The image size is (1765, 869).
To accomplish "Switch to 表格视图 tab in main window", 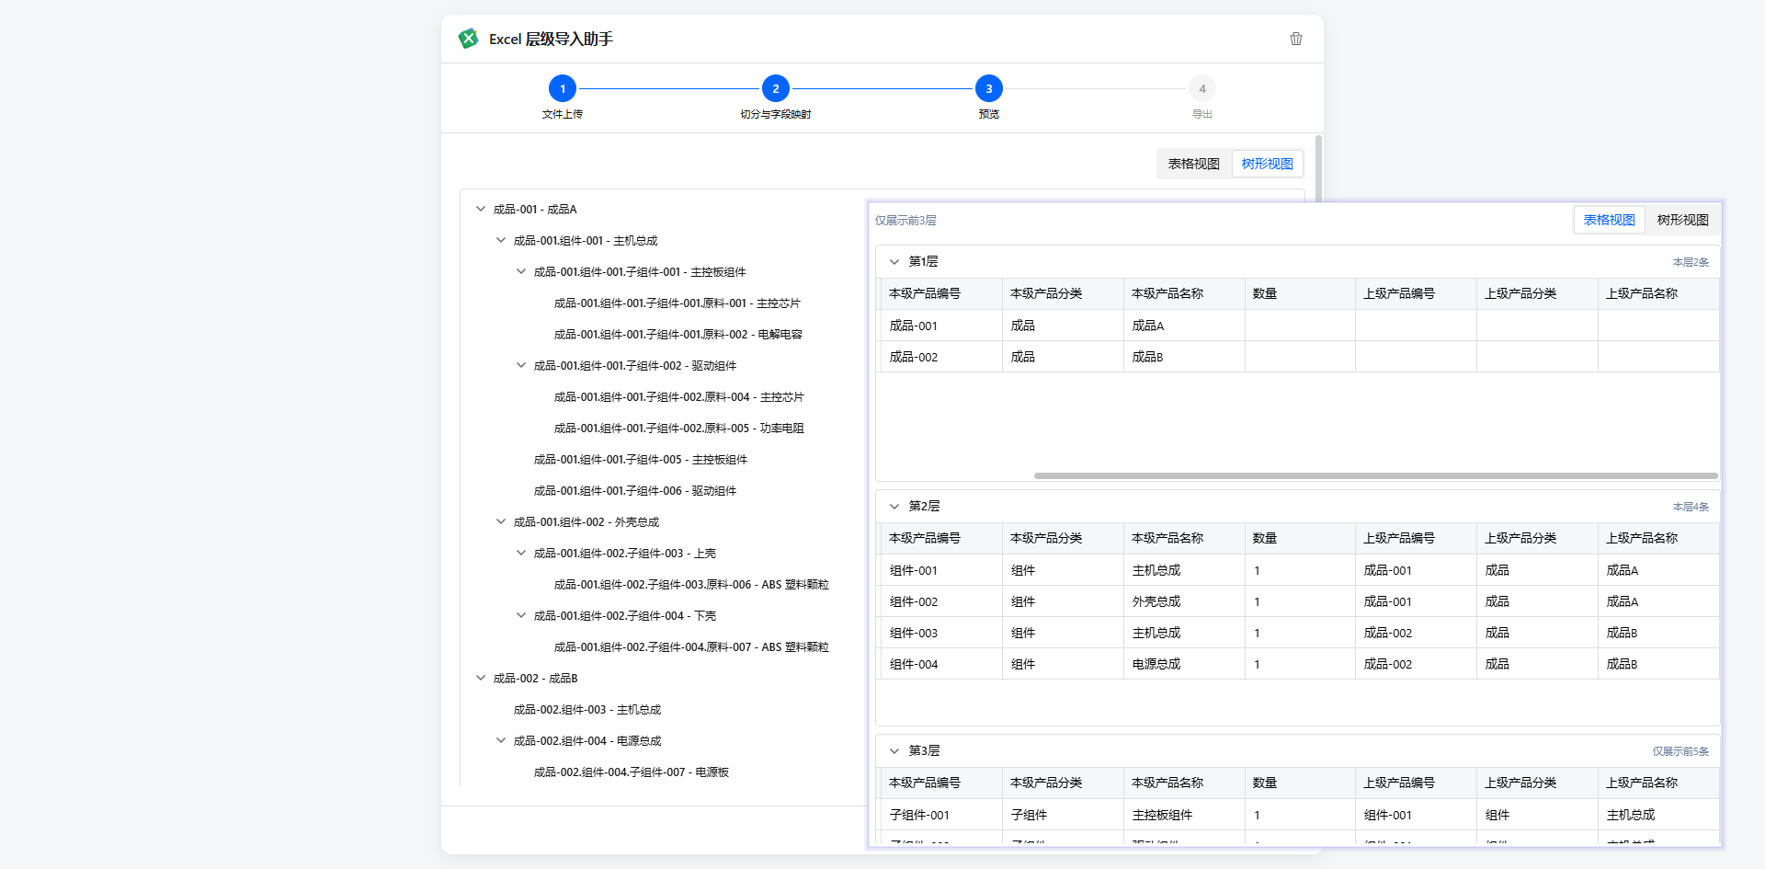I will pyautogui.click(x=1194, y=164).
